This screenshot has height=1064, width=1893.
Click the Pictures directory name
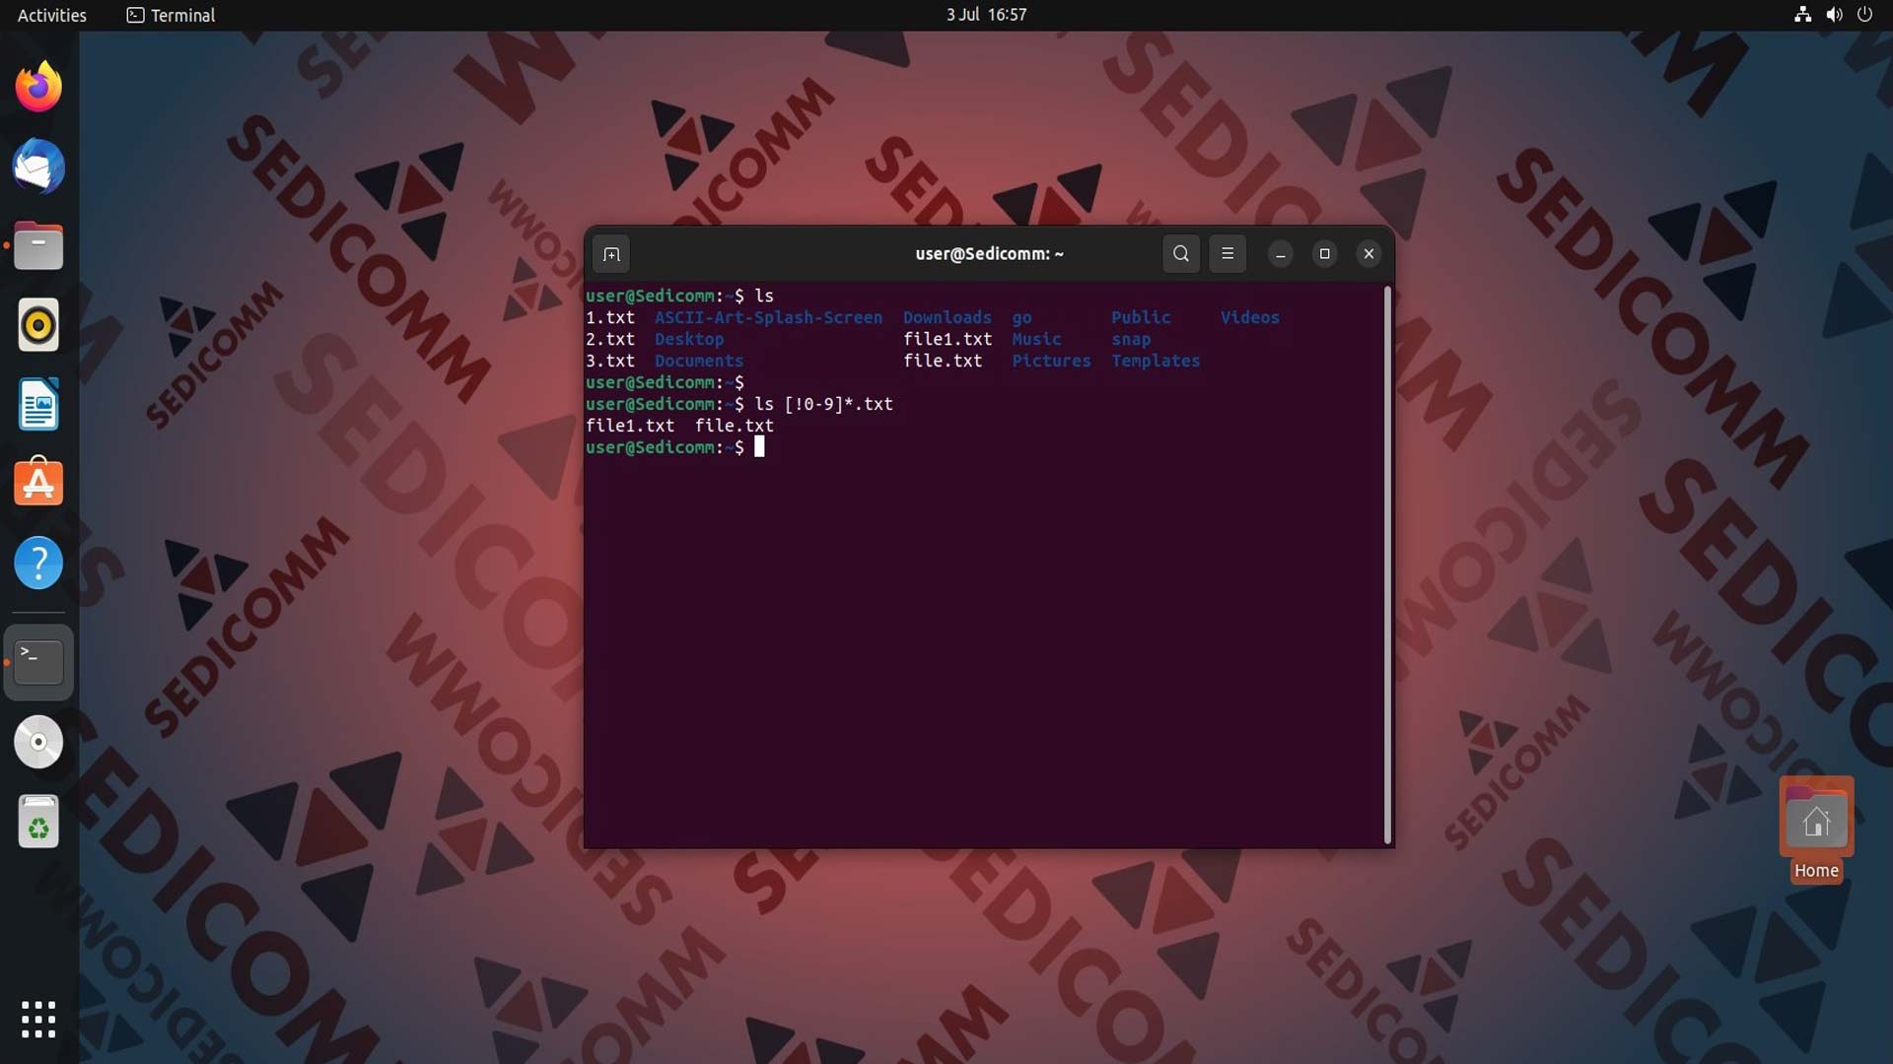[1051, 361]
